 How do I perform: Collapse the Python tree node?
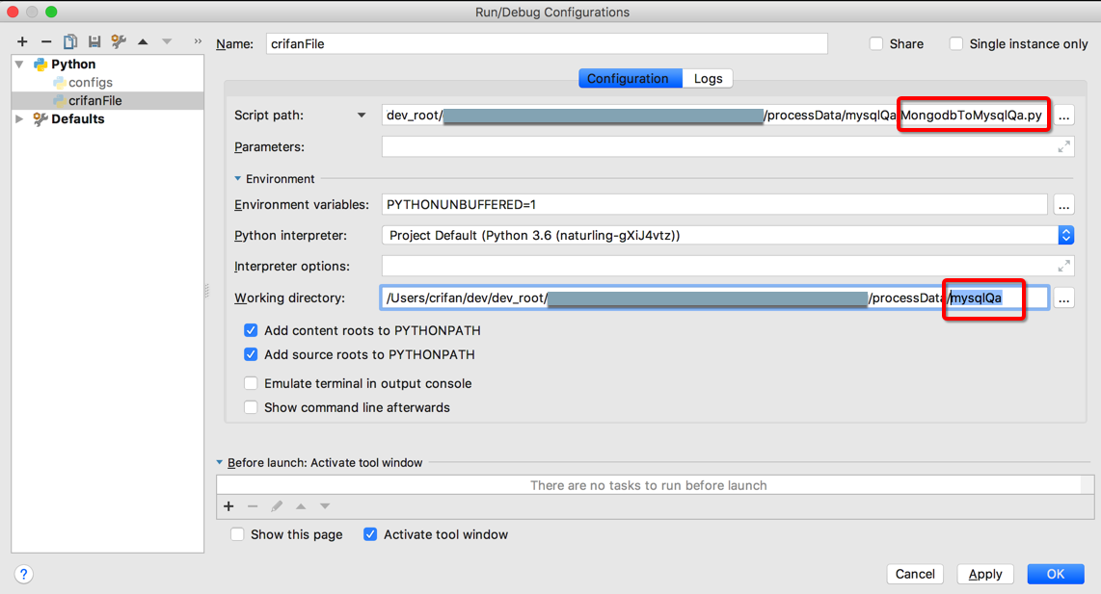coord(19,64)
